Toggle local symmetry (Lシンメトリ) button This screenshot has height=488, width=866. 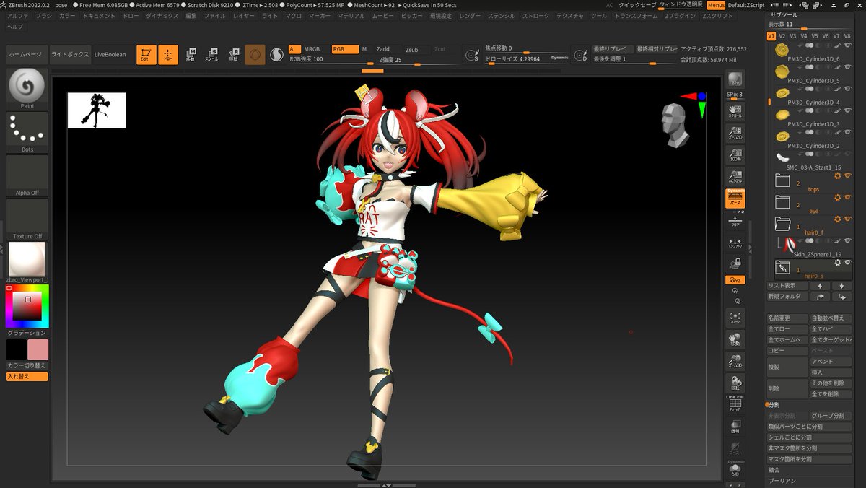[x=735, y=243]
